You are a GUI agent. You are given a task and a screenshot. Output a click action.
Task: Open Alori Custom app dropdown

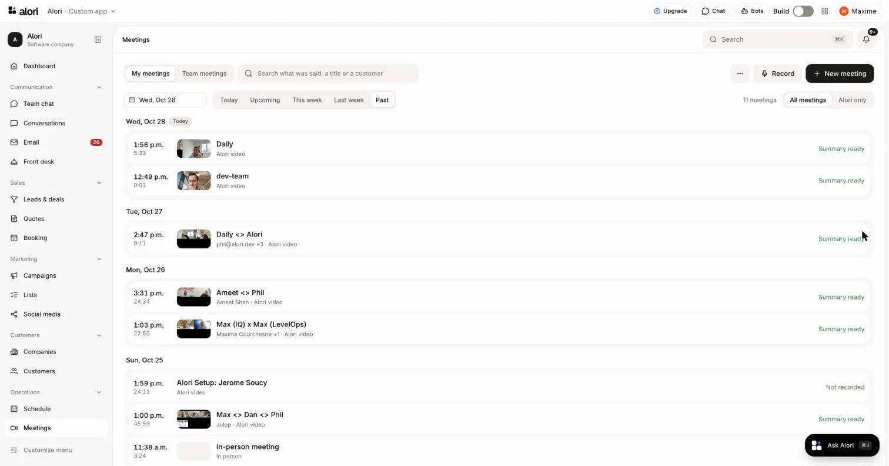point(81,11)
